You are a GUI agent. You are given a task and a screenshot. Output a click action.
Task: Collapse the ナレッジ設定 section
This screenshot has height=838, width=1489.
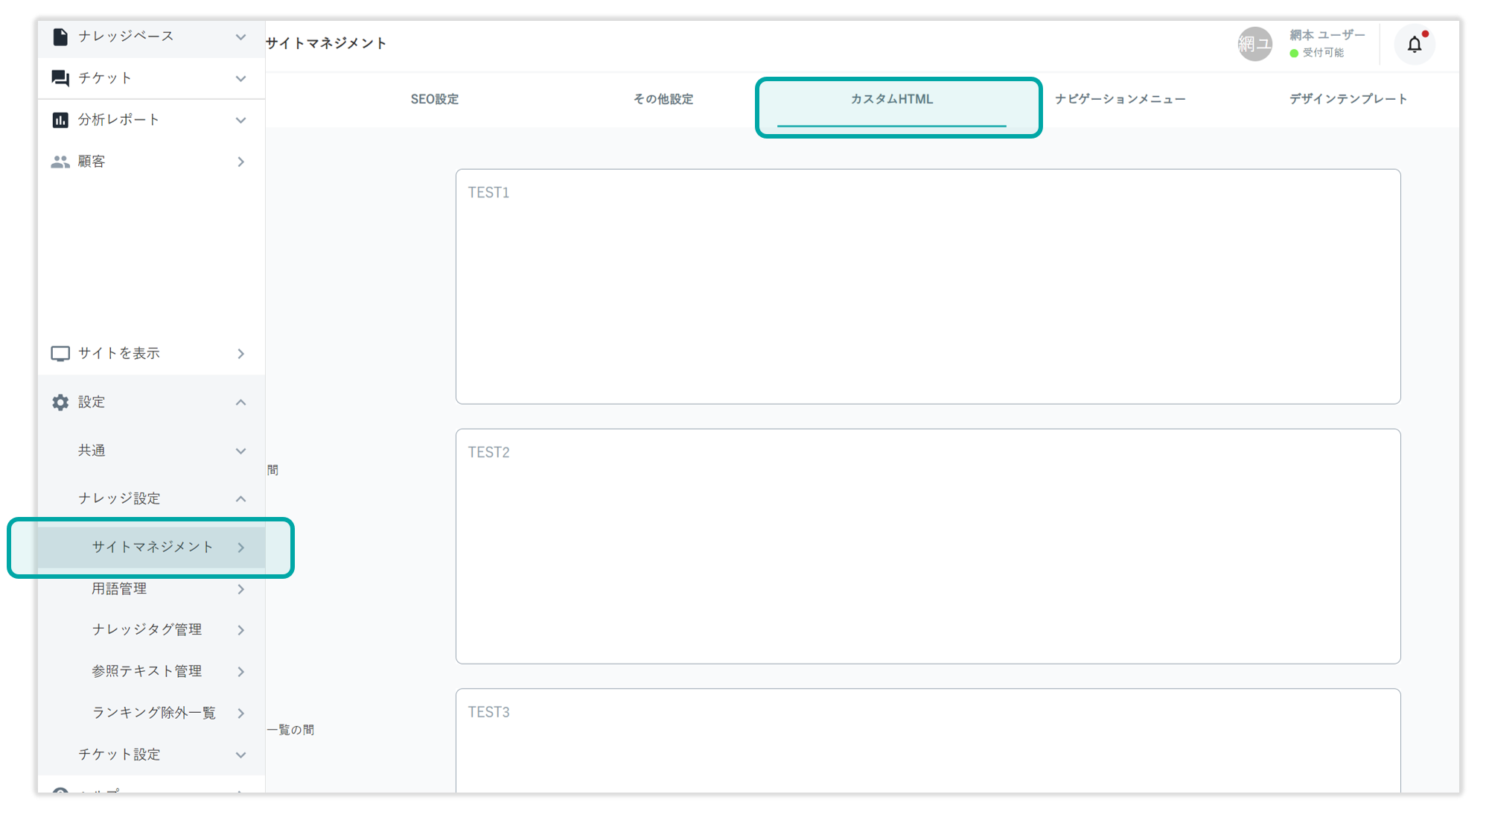pos(240,499)
